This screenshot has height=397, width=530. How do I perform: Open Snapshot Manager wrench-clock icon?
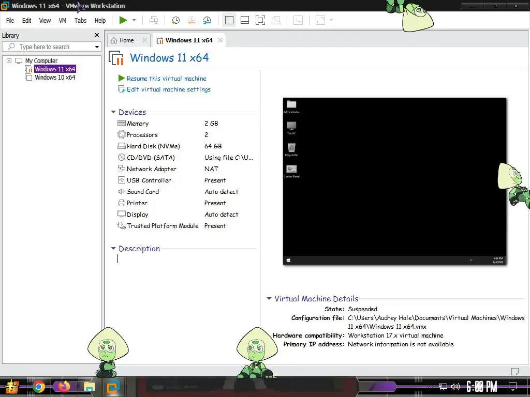[x=207, y=20]
